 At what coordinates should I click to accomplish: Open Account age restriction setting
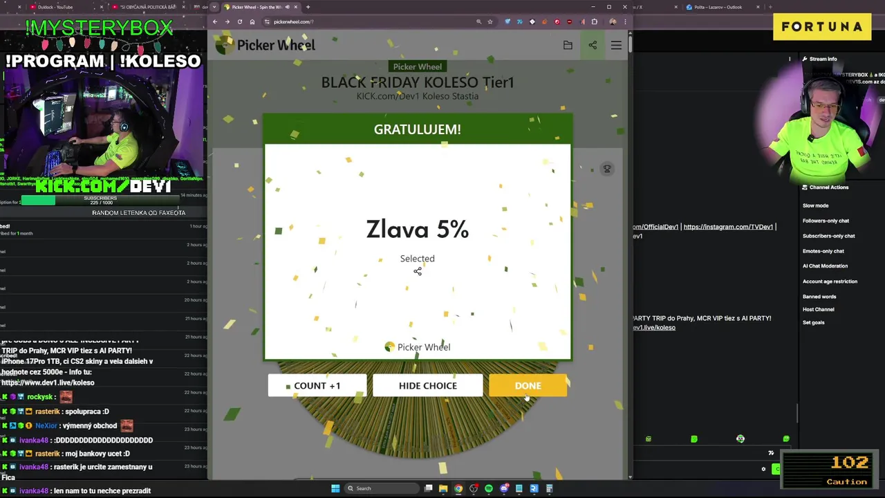tap(830, 282)
